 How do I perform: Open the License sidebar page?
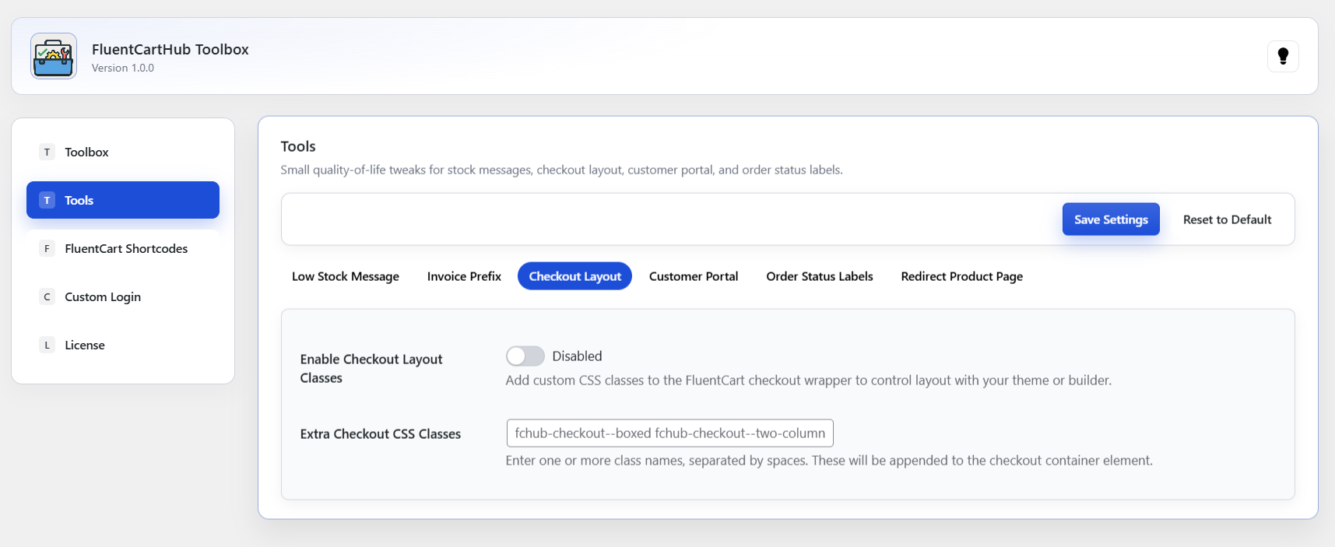[85, 345]
